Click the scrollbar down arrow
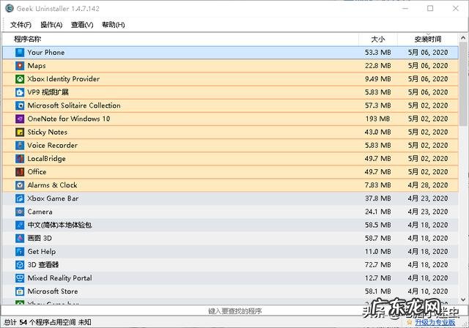Viewport: 469px width, 328px height. tap(463, 299)
